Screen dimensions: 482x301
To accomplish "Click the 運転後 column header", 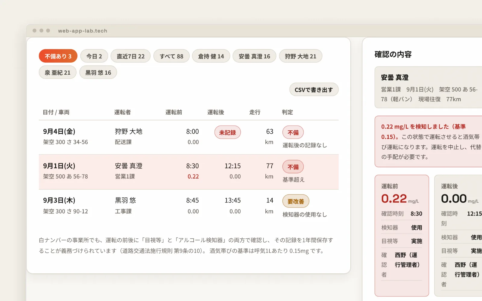I will pyautogui.click(x=216, y=112).
